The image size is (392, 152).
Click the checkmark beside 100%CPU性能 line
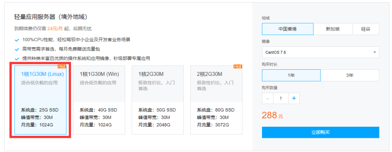(17, 40)
